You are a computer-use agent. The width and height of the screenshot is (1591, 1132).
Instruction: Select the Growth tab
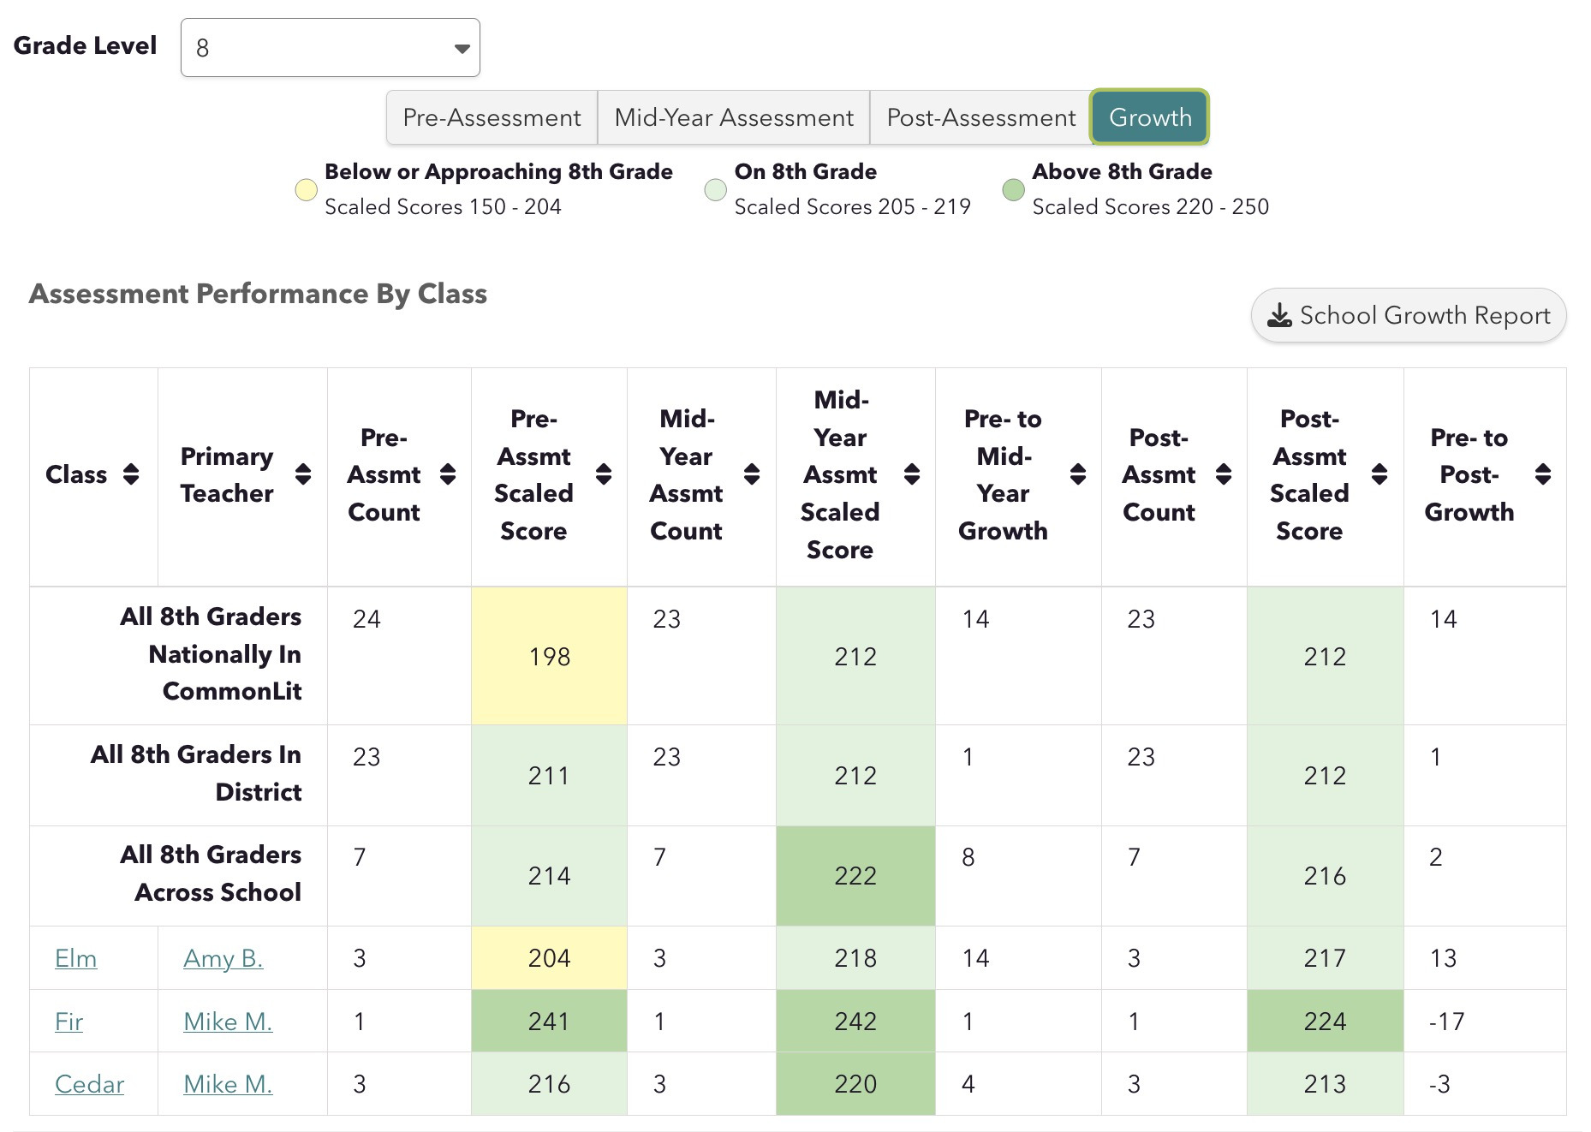1150,117
